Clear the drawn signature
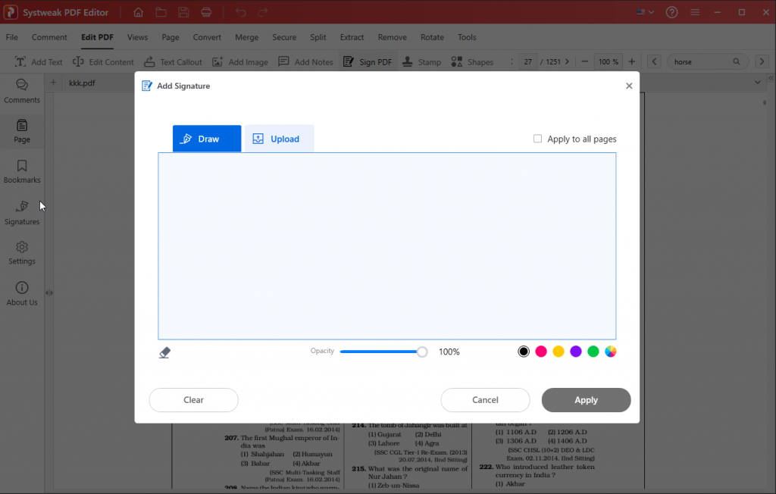The image size is (776, 494). pos(193,399)
